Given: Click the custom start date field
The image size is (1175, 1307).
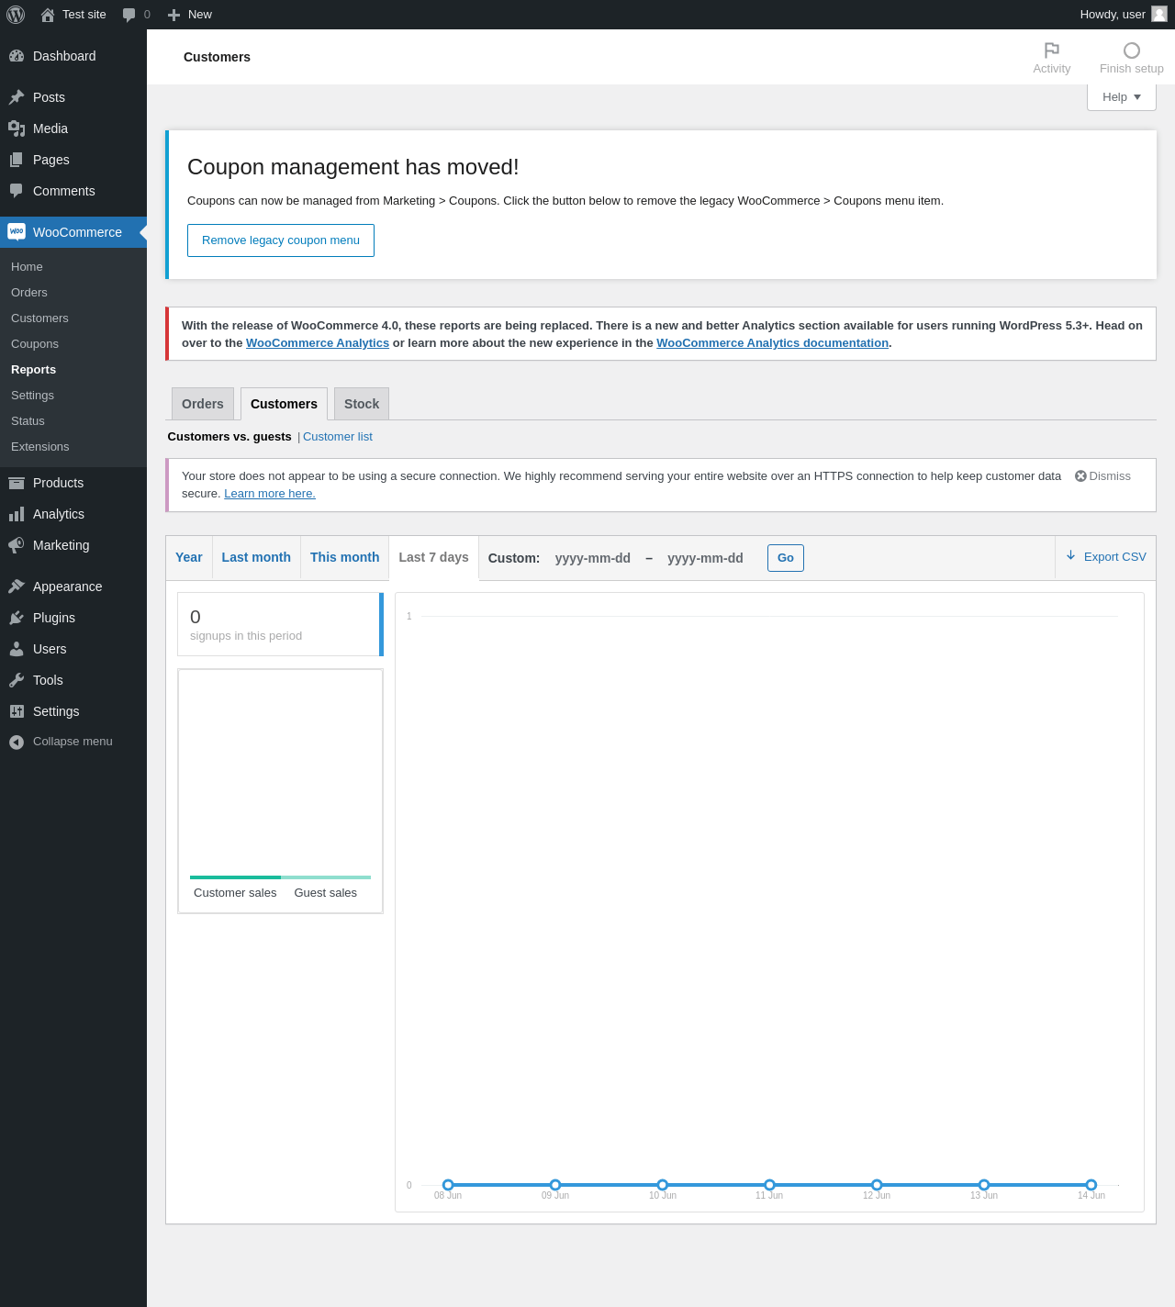Looking at the screenshot, I should (x=593, y=558).
